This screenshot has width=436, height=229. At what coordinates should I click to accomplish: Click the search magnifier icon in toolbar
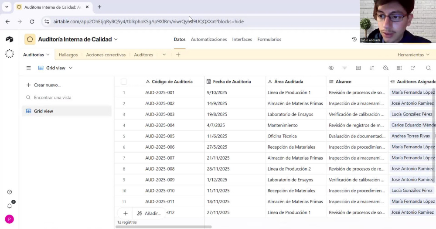429,68
